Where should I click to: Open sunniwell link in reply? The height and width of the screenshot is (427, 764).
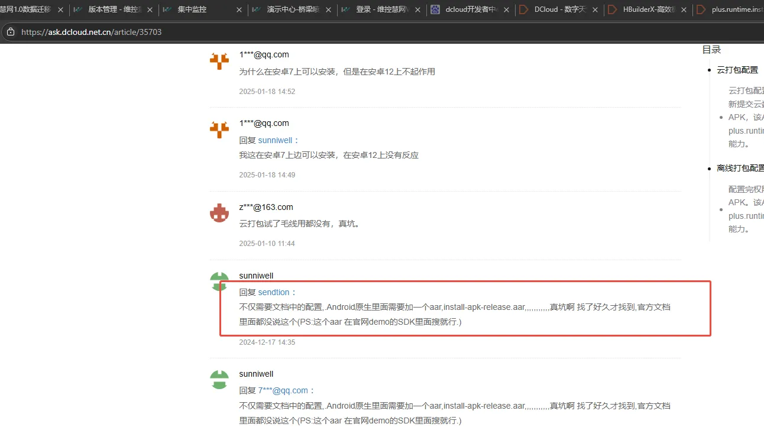pyautogui.click(x=275, y=140)
